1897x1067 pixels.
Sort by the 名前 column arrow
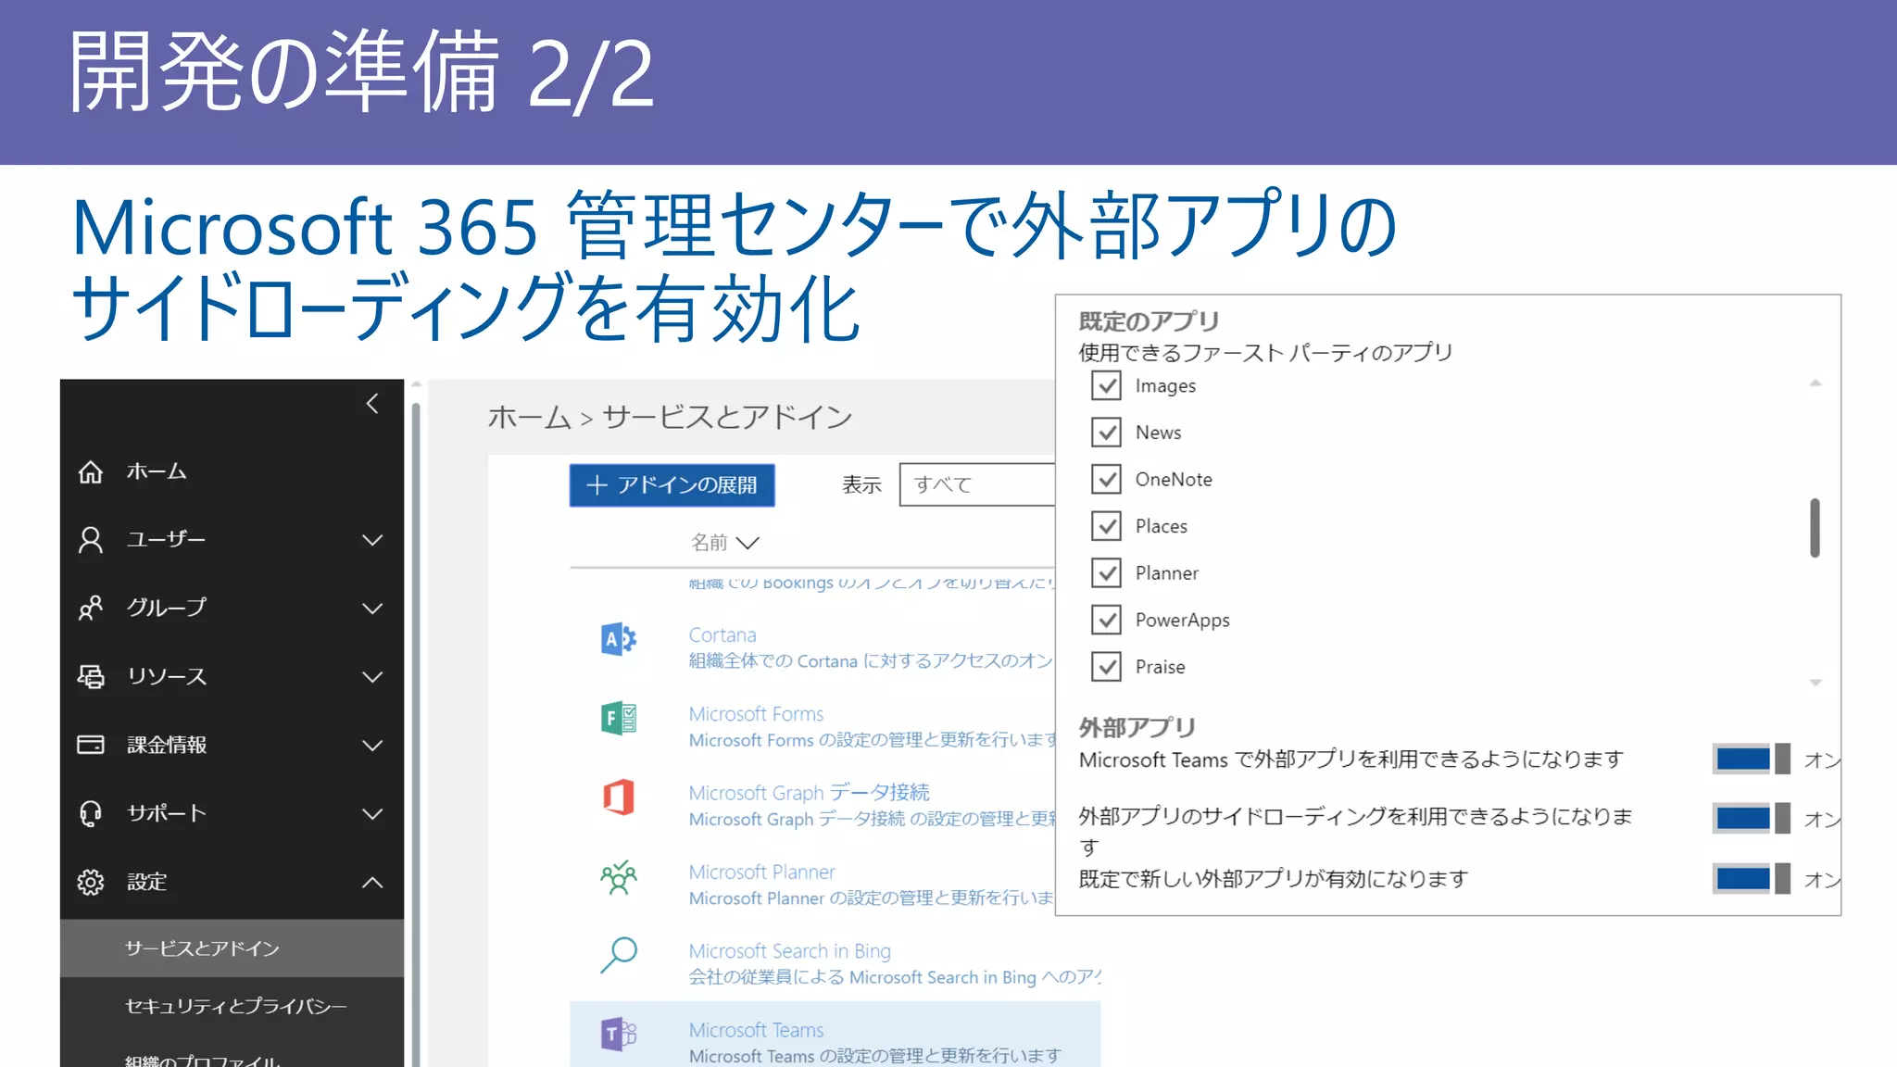(747, 543)
